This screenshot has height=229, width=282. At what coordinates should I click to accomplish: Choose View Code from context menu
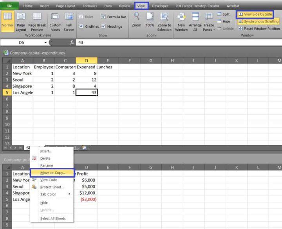pyautogui.click(x=52, y=180)
